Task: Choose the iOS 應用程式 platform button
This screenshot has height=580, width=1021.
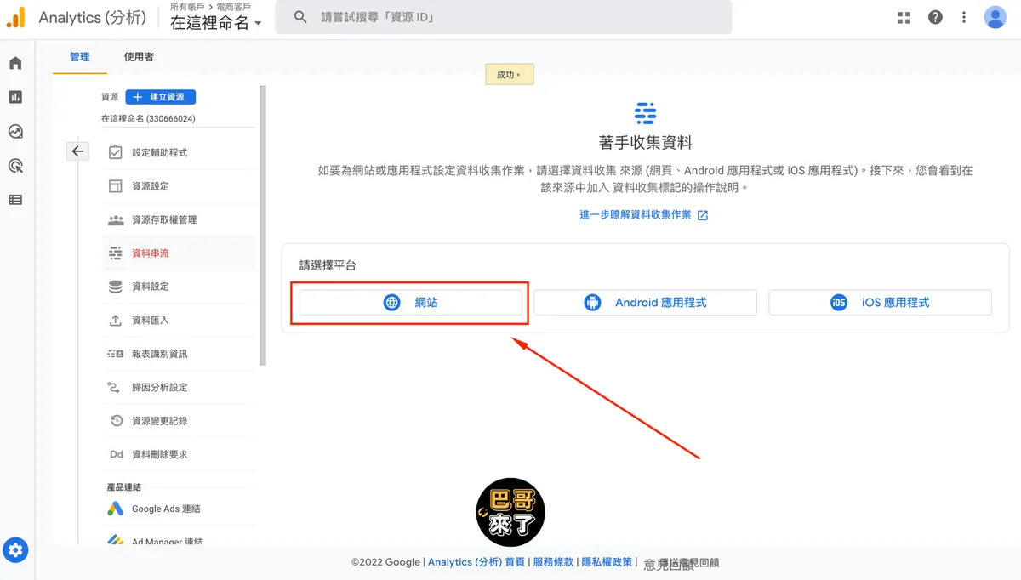Action: tap(880, 303)
